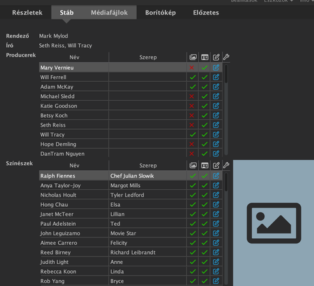
Task: Edit Rebecca Koon's actor entry
Action: click(x=216, y=272)
